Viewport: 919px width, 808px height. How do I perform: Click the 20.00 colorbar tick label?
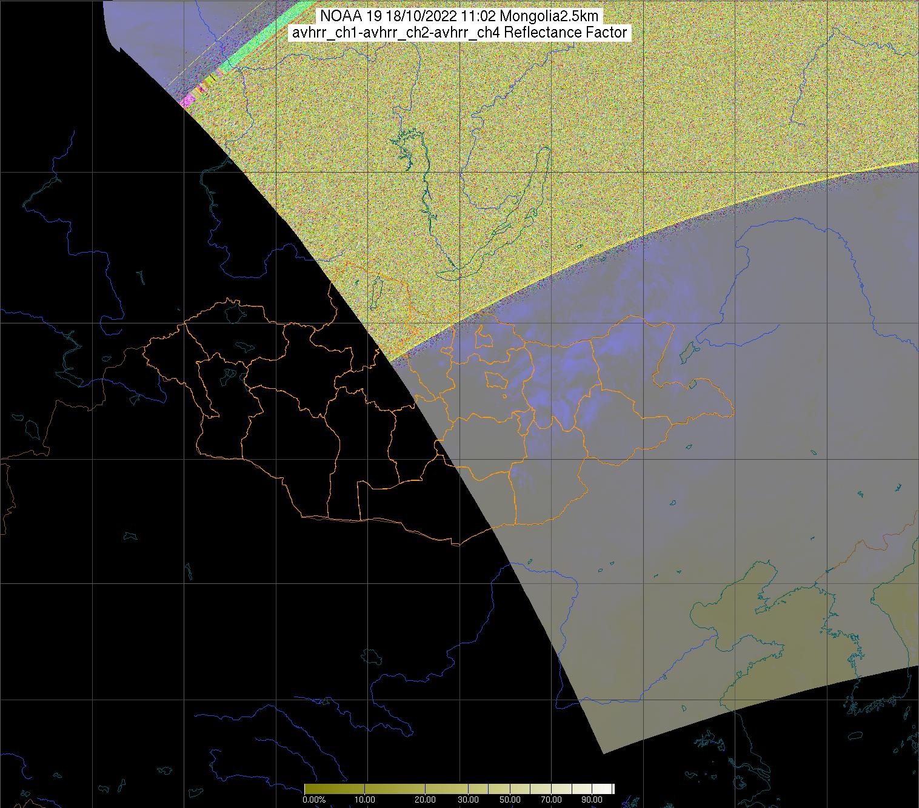(x=425, y=800)
